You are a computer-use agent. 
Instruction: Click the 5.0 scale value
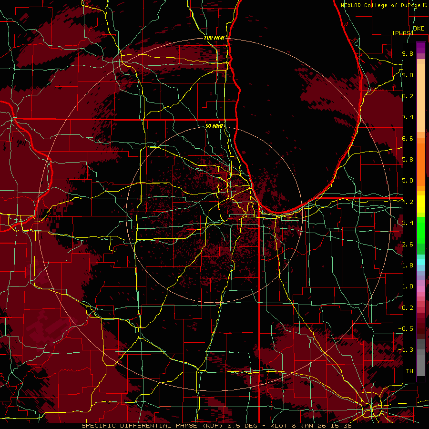[x=408, y=181]
